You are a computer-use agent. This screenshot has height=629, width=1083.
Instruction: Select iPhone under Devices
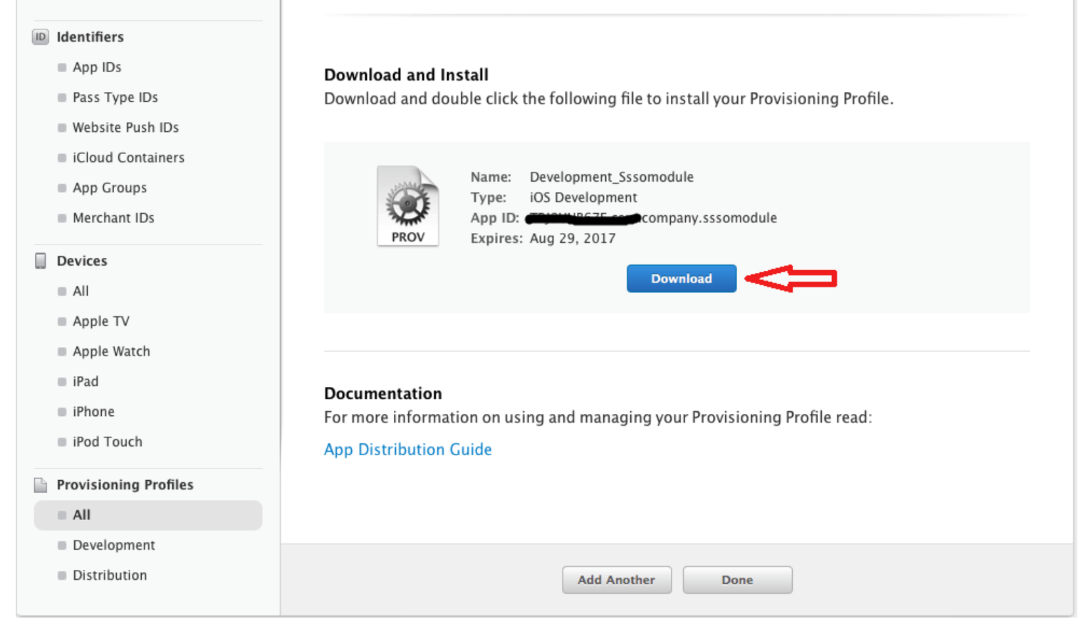(x=93, y=412)
